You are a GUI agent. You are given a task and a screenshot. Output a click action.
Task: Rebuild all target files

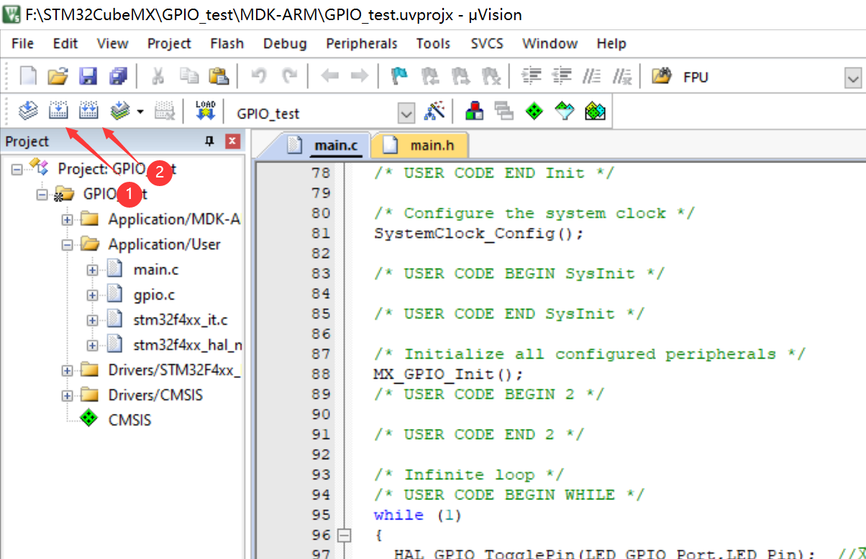[x=88, y=110]
